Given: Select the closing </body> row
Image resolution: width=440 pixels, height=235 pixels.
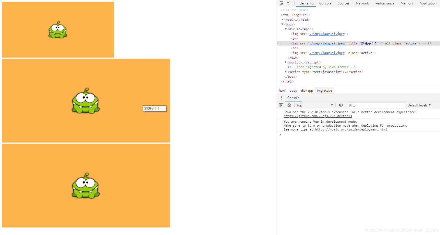Looking at the screenshot, I should (291, 77).
